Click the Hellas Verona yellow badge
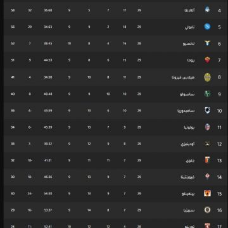Viewport: 228px width, 228px height. coord(207,77)
